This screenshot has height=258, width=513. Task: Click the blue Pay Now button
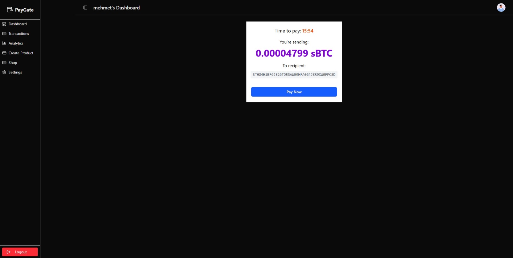click(294, 92)
